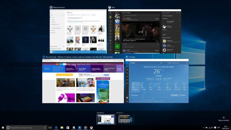Click the search magnifier in El Tiempo

click(187, 63)
